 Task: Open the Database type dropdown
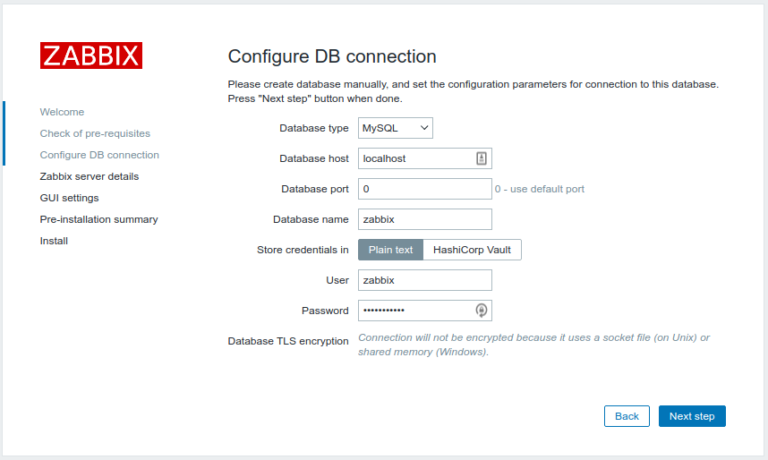396,128
